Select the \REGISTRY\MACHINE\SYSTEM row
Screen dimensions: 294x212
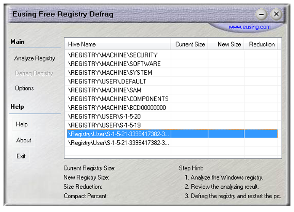(x=172, y=73)
